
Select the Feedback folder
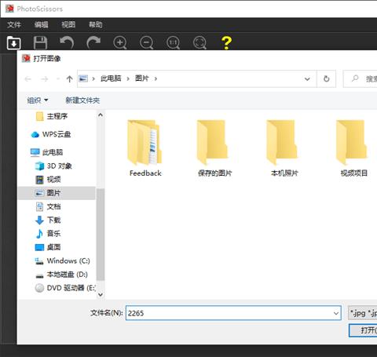click(145, 148)
